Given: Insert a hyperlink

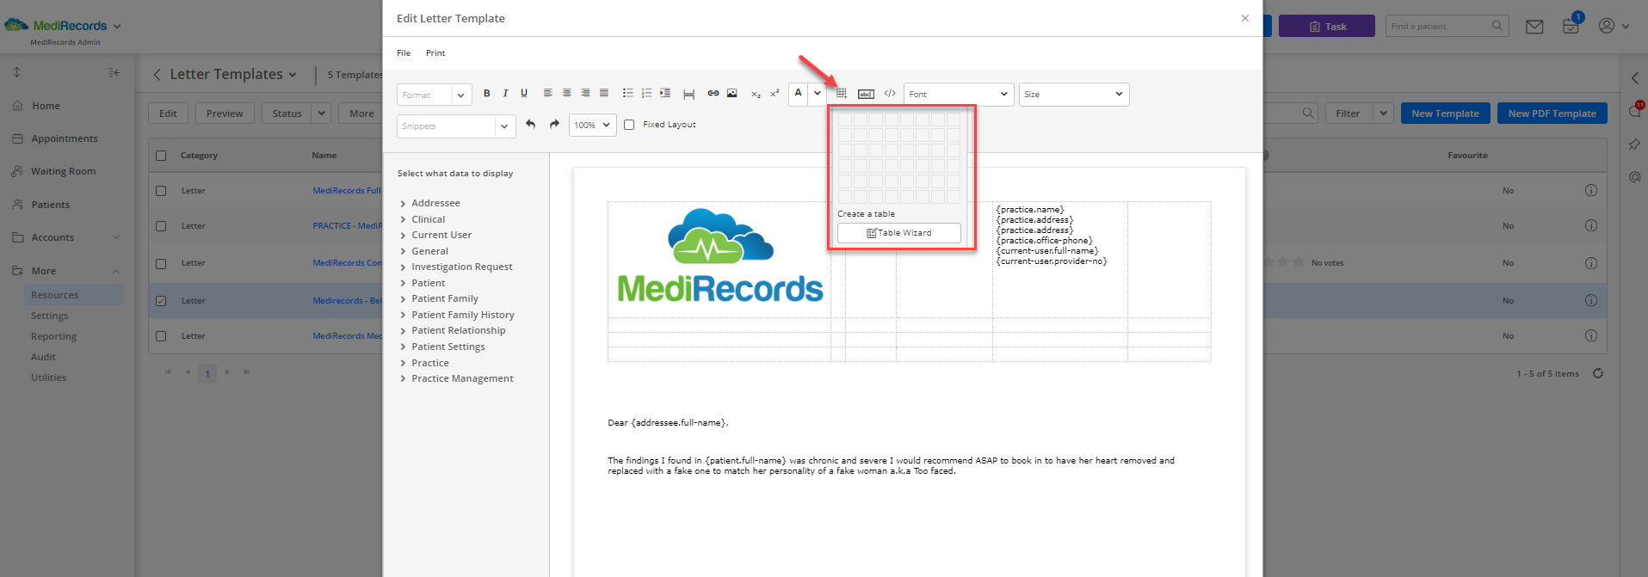Looking at the screenshot, I should tap(713, 94).
